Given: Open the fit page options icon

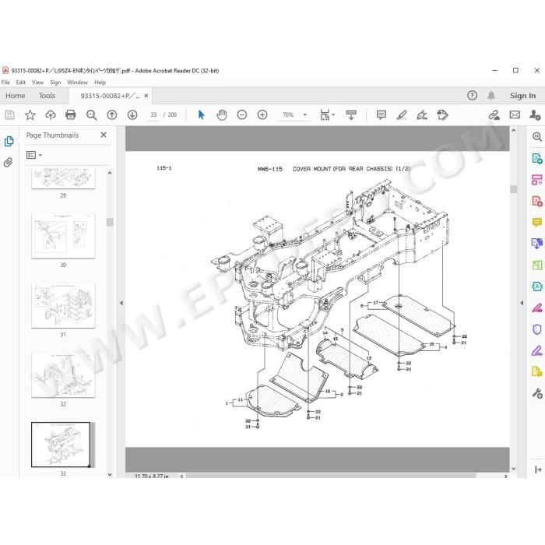Looking at the screenshot, I should click(325, 114).
